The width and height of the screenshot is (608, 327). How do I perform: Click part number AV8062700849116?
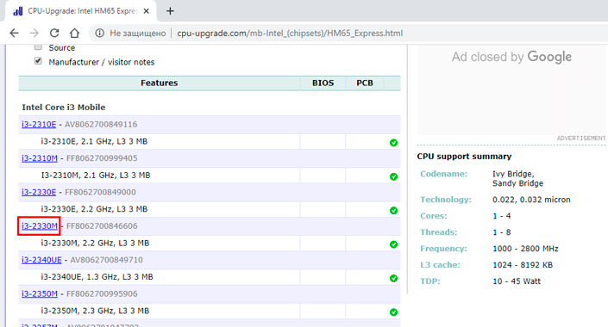[101, 125]
